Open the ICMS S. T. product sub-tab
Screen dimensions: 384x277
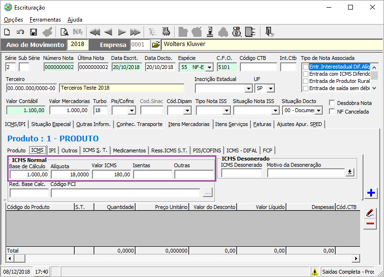pos(95,150)
